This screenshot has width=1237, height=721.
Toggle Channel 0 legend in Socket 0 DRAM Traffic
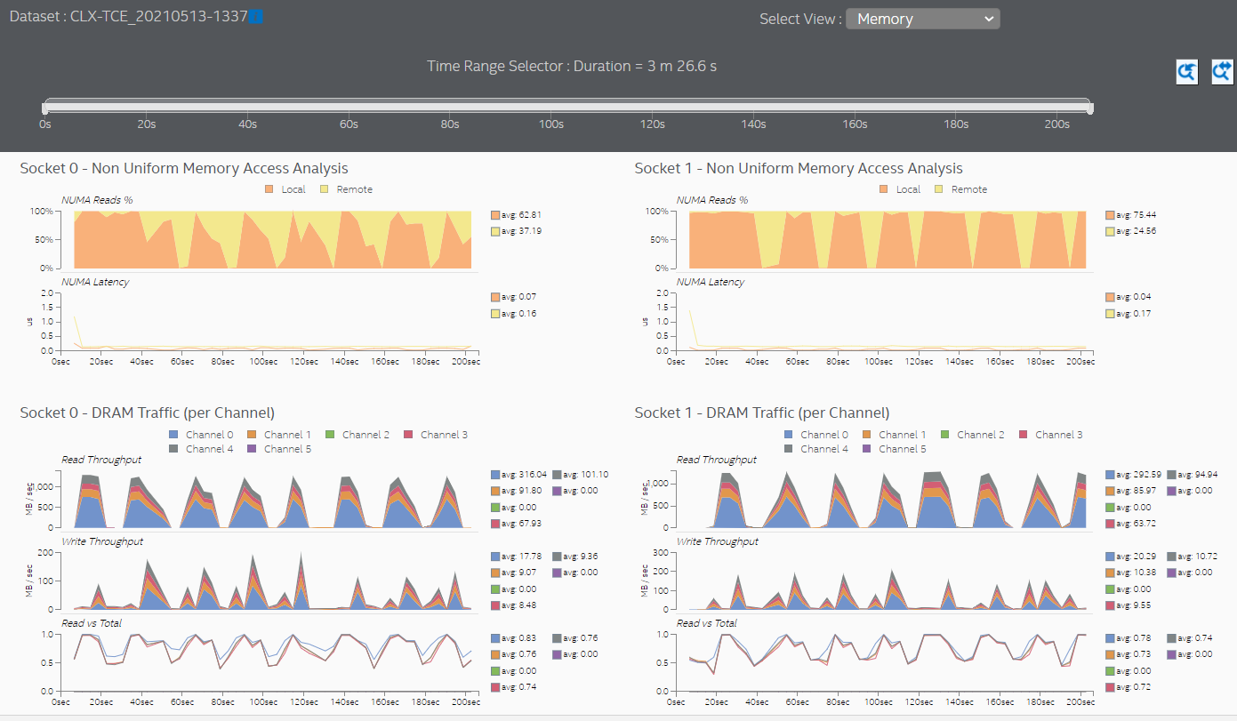[x=173, y=435]
